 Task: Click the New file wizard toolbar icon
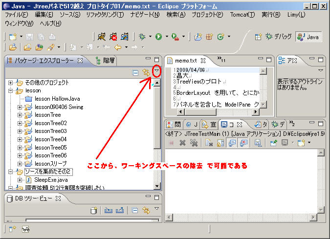13,37
